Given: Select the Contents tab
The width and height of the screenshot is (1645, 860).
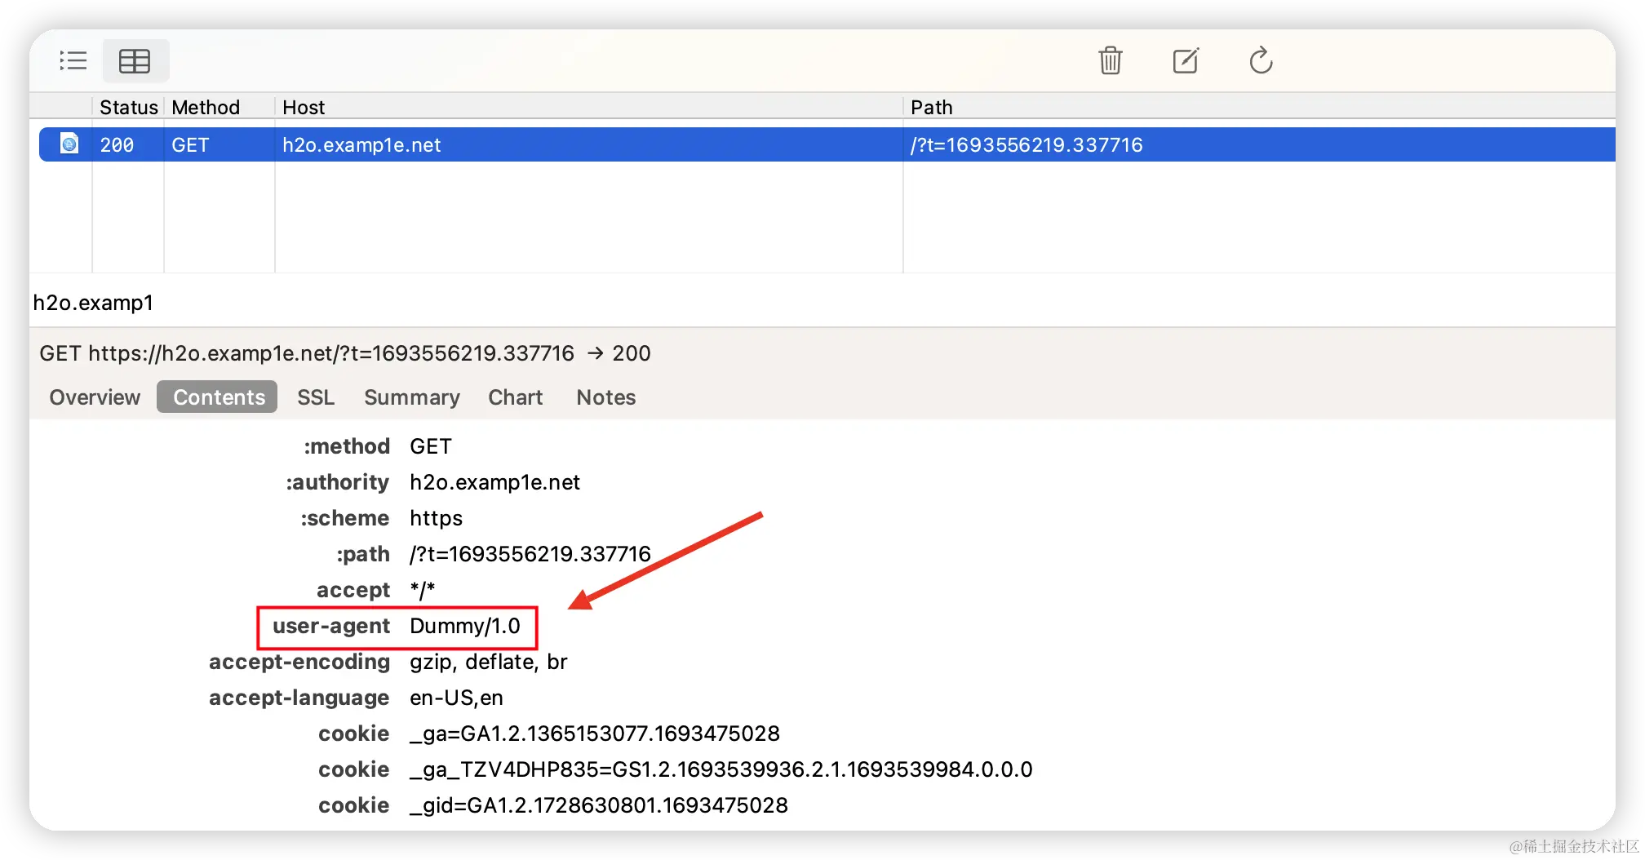Looking at the screenshot, I should tap(216, 397).
